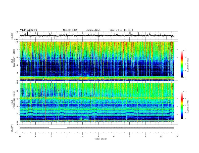
Task: Click the "-4" label on ch.2 color scale
Action: [185, 98]
